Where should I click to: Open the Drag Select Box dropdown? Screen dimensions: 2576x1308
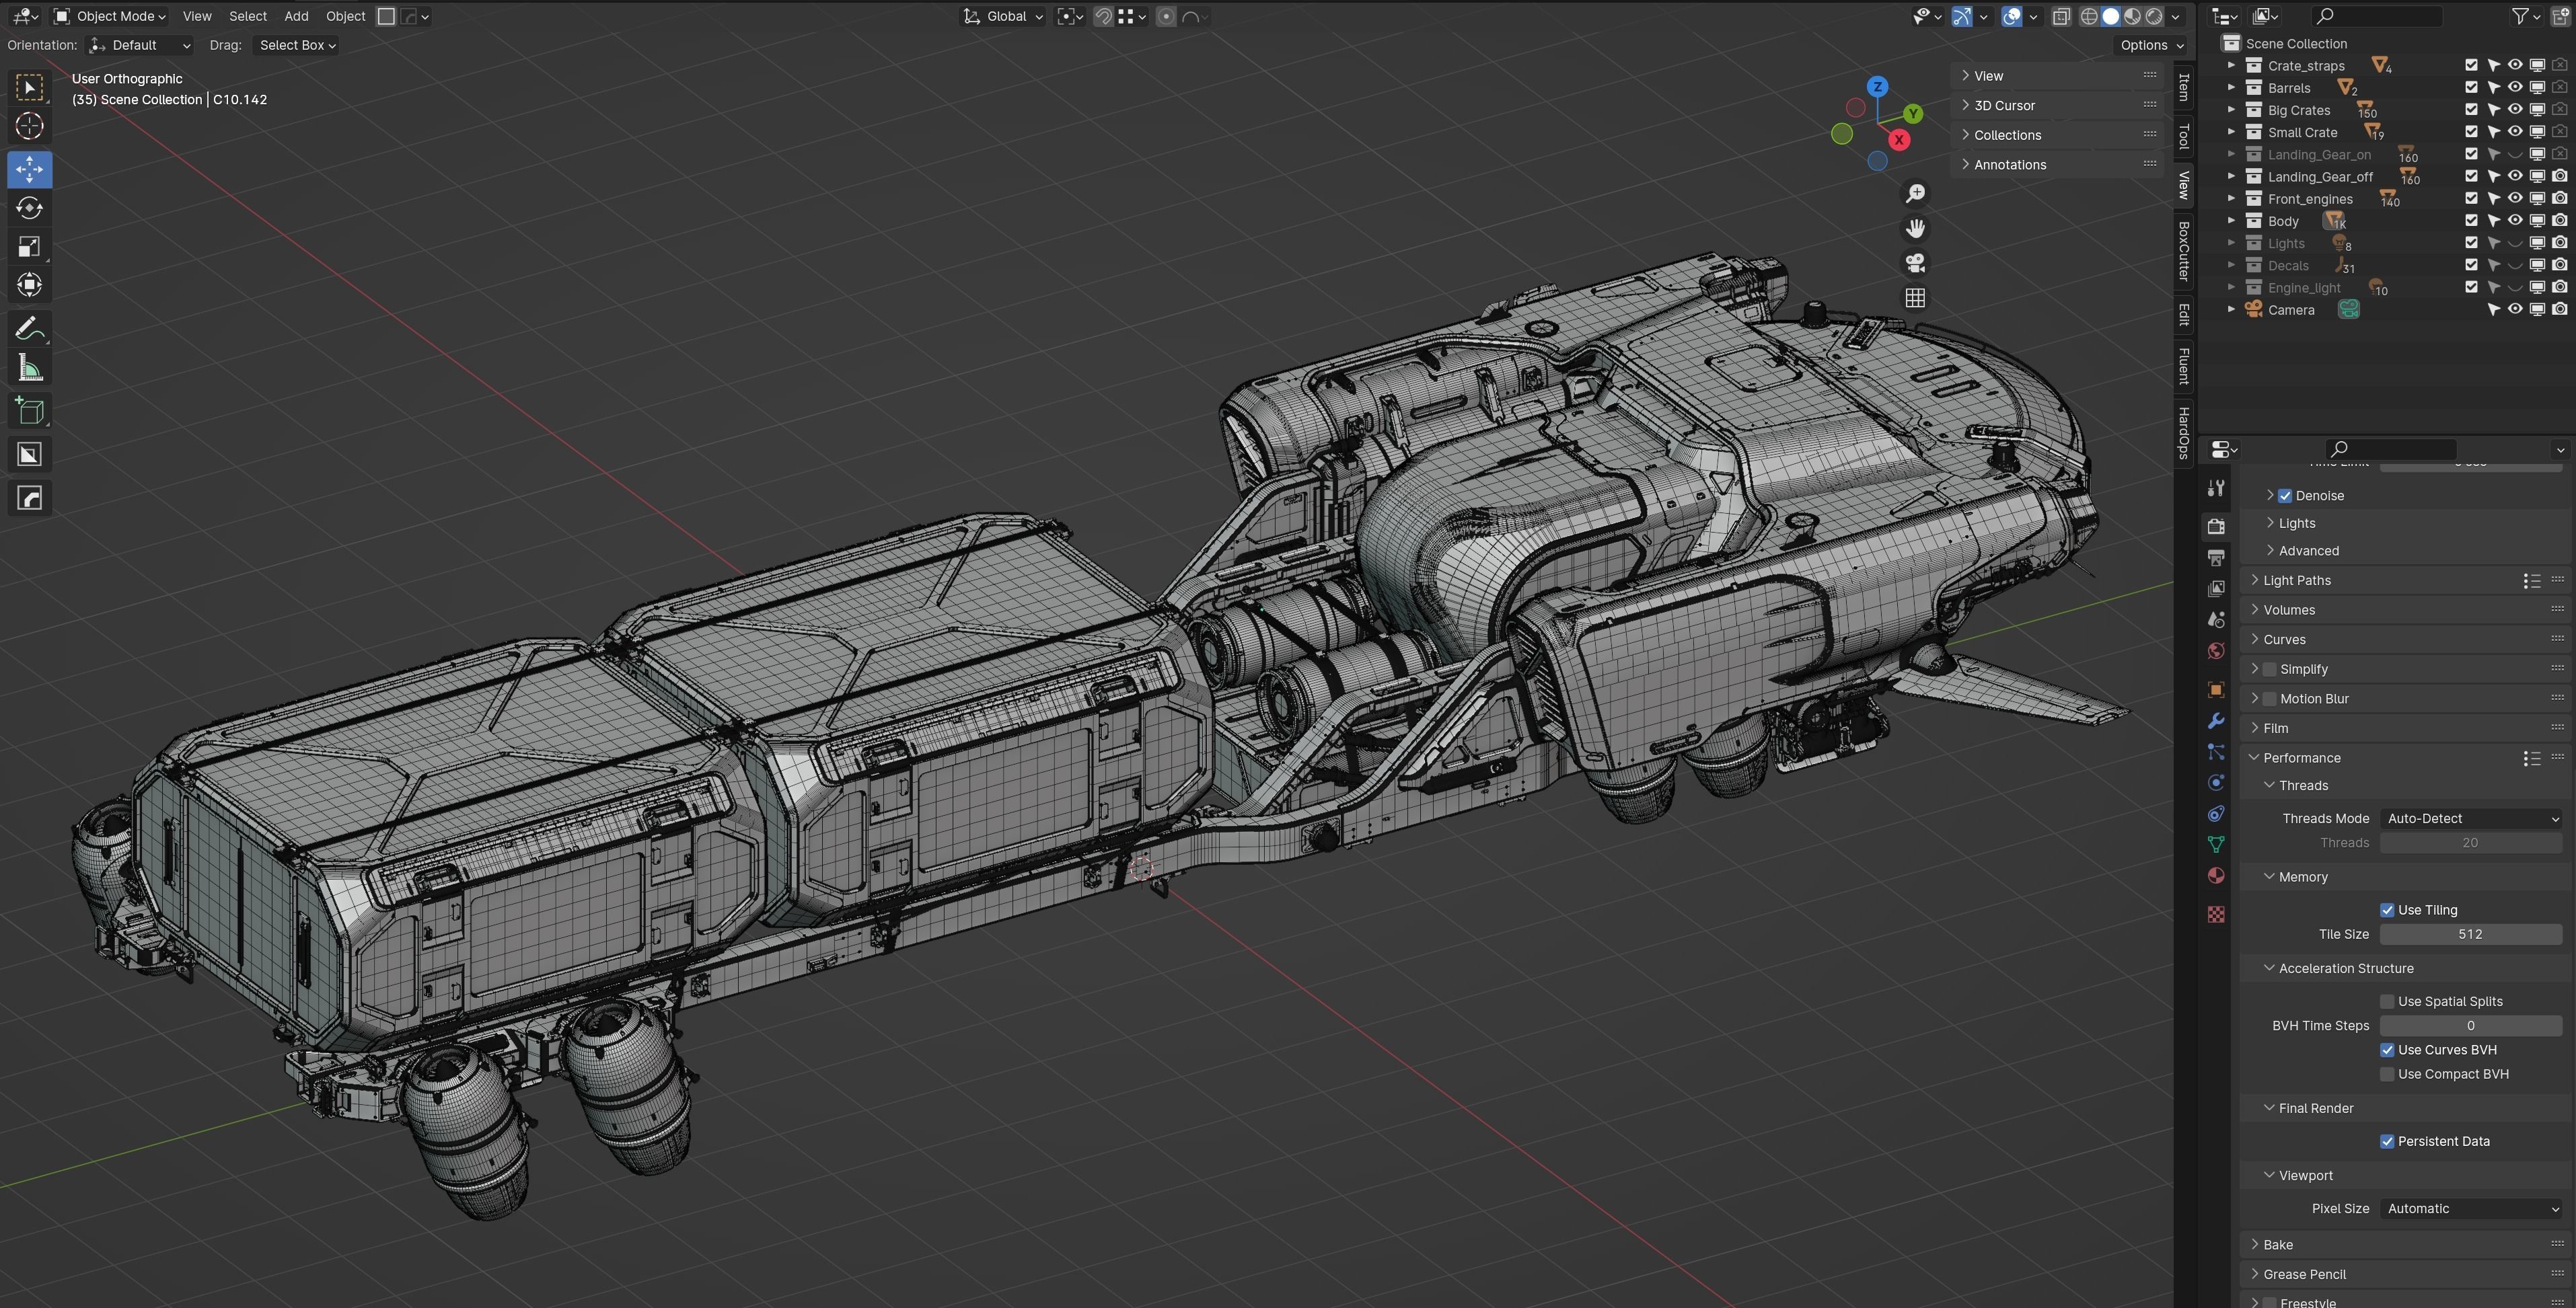tap(296, 45)
